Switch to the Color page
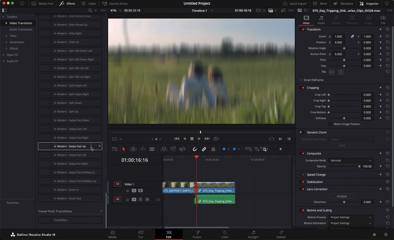 pyautogui.click(x=225, y=234)
